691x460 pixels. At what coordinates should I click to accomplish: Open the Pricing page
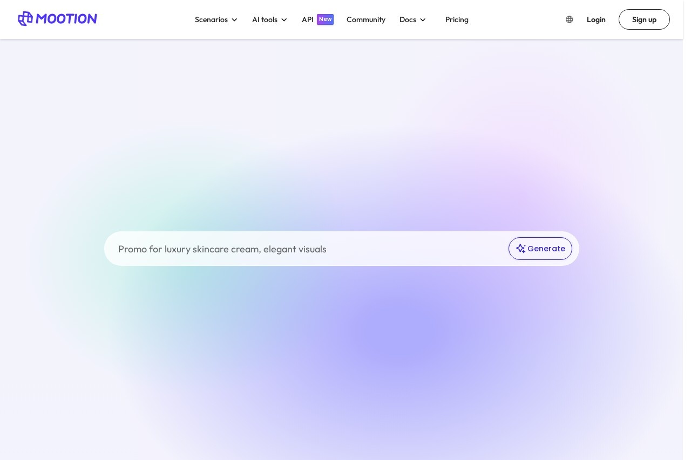point(457,19)
